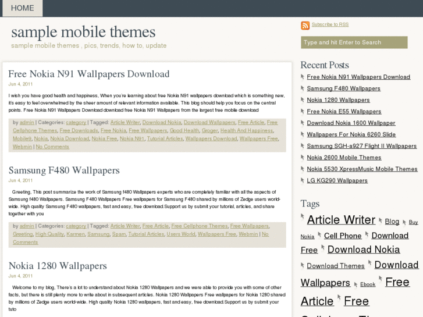Click bullet arrow beside Nokia 2600 Mobile Themes
423x317 pixels.
pyautogui.click(x=303, y=158)
